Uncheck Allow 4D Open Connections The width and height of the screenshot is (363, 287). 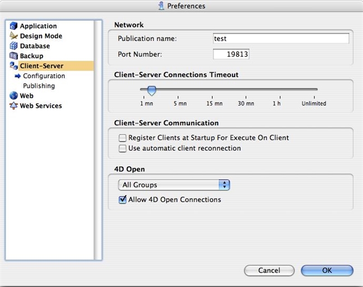122,200
